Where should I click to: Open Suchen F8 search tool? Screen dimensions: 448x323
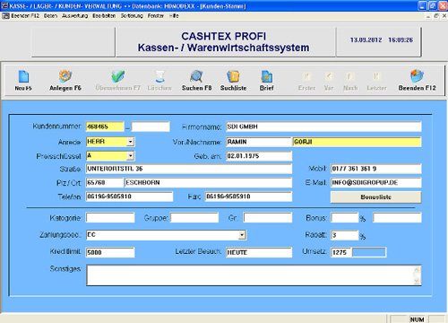196,76
